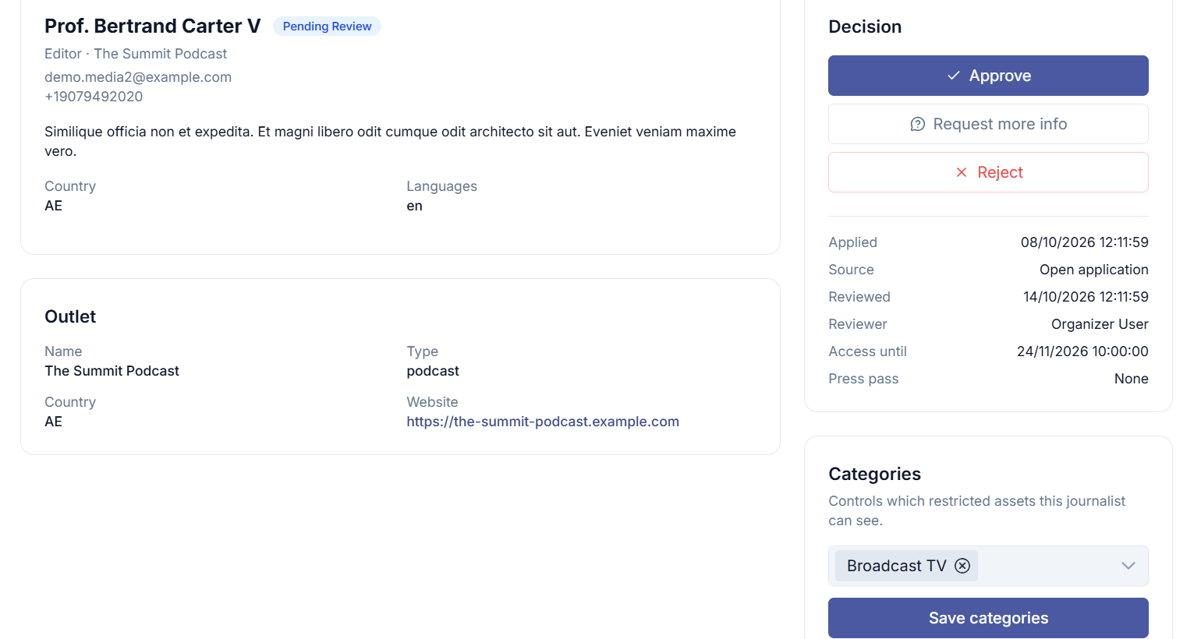This screenshot has height=639, width=1201.
Task: Click the Open application source value
Action: [x=1093, y=270]
